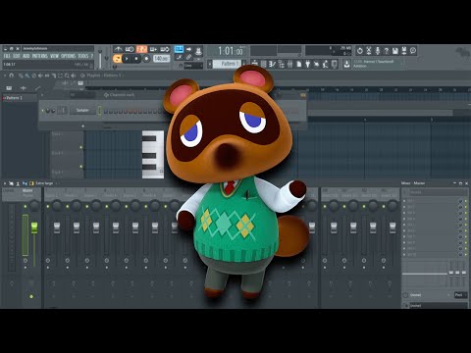Toggle Sampler channel mute LED
This screenshot has width=471, height=353.
[x=42, y=111]
